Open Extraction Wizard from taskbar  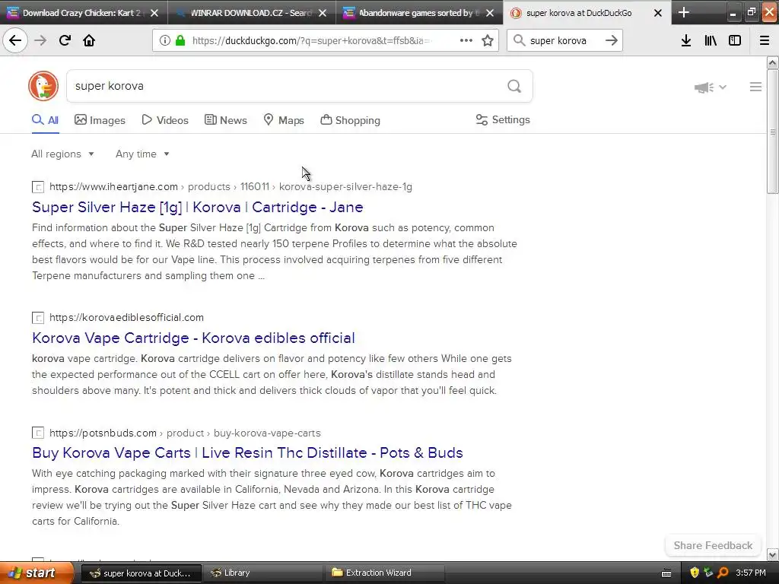click(384, 573)
